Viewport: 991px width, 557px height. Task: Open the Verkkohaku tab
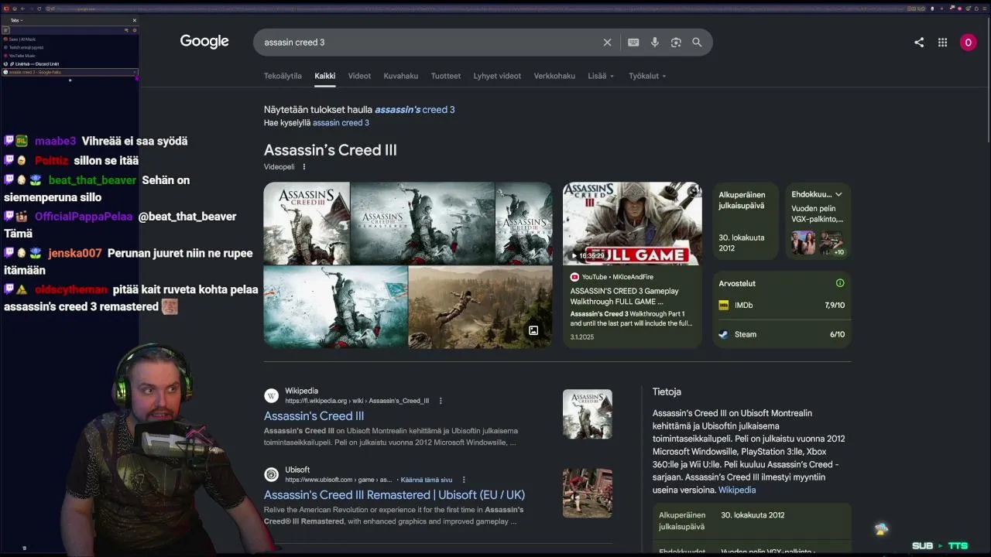pos(554,76)
